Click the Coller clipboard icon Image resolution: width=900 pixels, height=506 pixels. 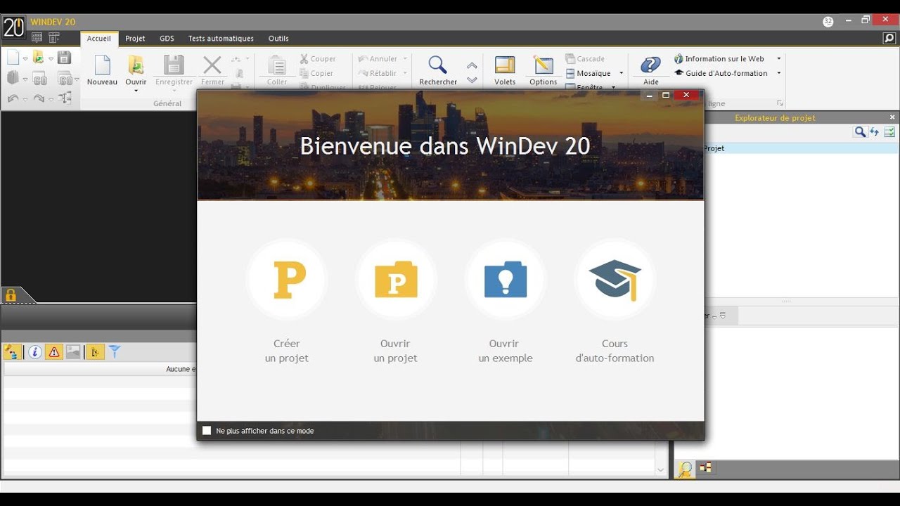[x=277, y=65]
